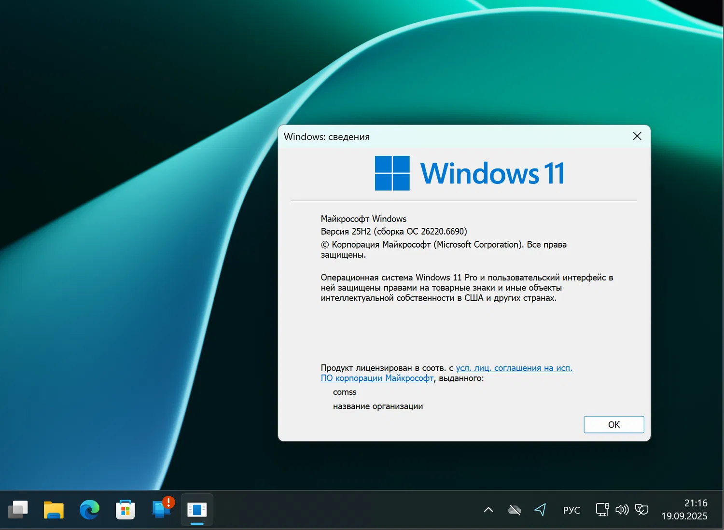Open the volume control from the tray
724x530 pixels.
click(621, 509)
